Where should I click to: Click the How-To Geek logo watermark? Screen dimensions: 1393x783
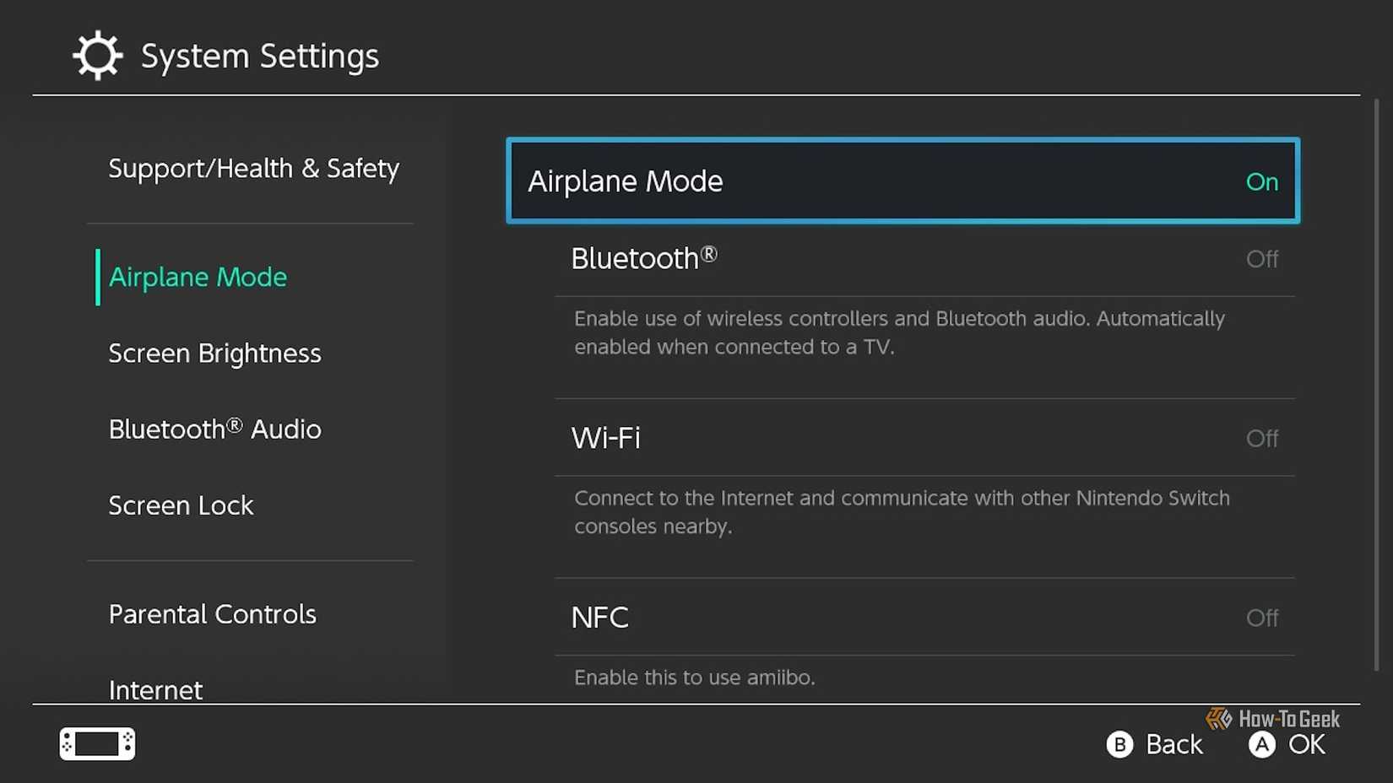pyautogui.click(x=1273, y=719)
